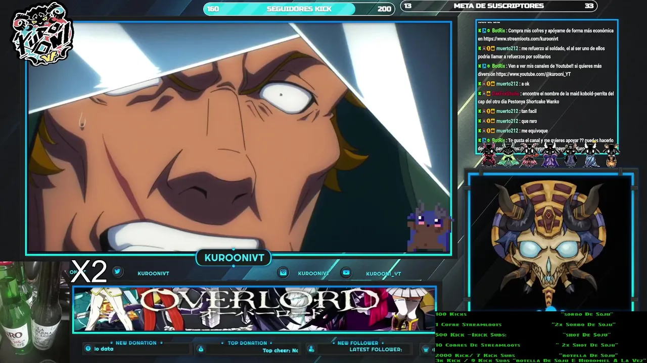
Task: Click the KUROONIVT Twitter handle
Action: pos(153,273)
